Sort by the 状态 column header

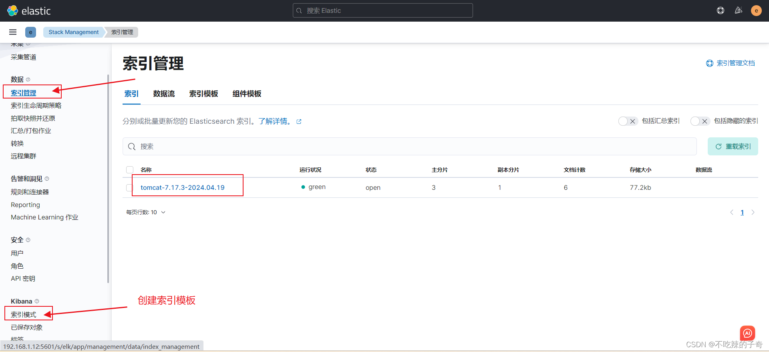coord(371,170)
